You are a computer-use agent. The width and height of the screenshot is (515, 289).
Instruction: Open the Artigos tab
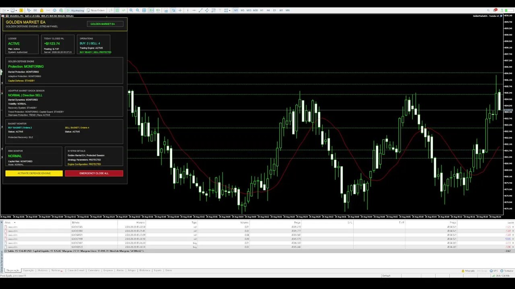coord(132,271)
